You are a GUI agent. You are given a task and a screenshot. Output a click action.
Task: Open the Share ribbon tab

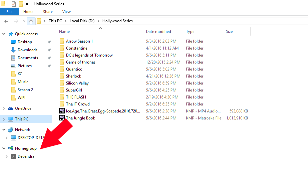click(48, 12)
